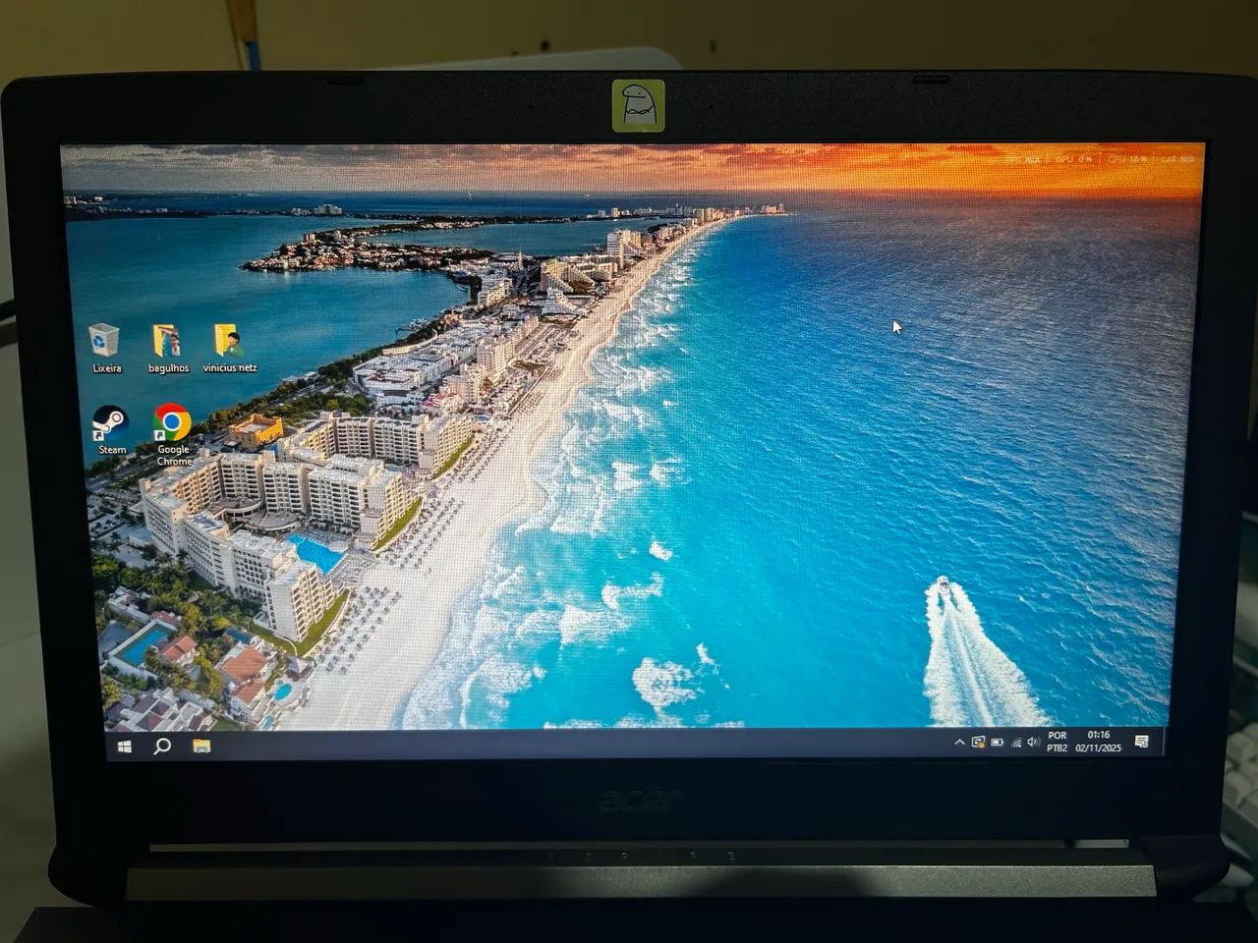Open the volume slider via the speaker icon

tap(1032, 742)
